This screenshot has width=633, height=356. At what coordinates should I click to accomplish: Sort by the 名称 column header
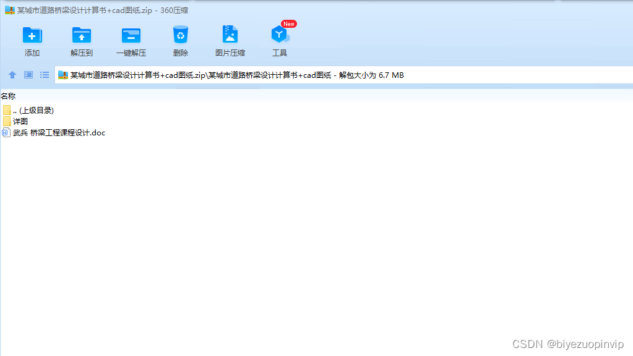pyautogui.click(x=8, y=96)
